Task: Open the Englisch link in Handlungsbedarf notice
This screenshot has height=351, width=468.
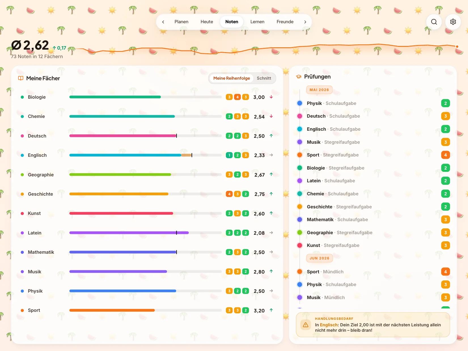Action: tap(329, 325)
